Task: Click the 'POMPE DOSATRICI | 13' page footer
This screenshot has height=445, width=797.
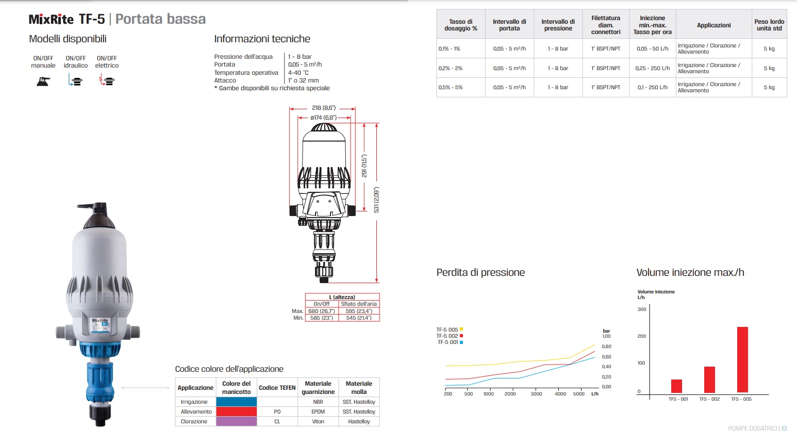Action: [757, 428]
